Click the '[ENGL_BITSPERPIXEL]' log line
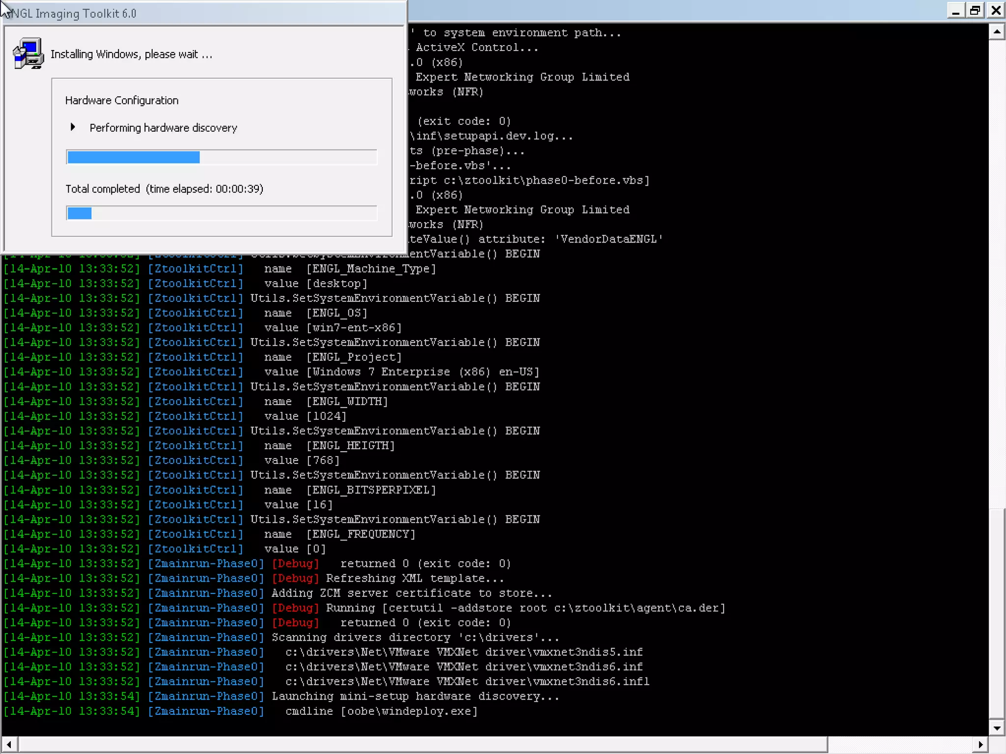This screenshot has width=1006, height=754. (x=350, y=490)
